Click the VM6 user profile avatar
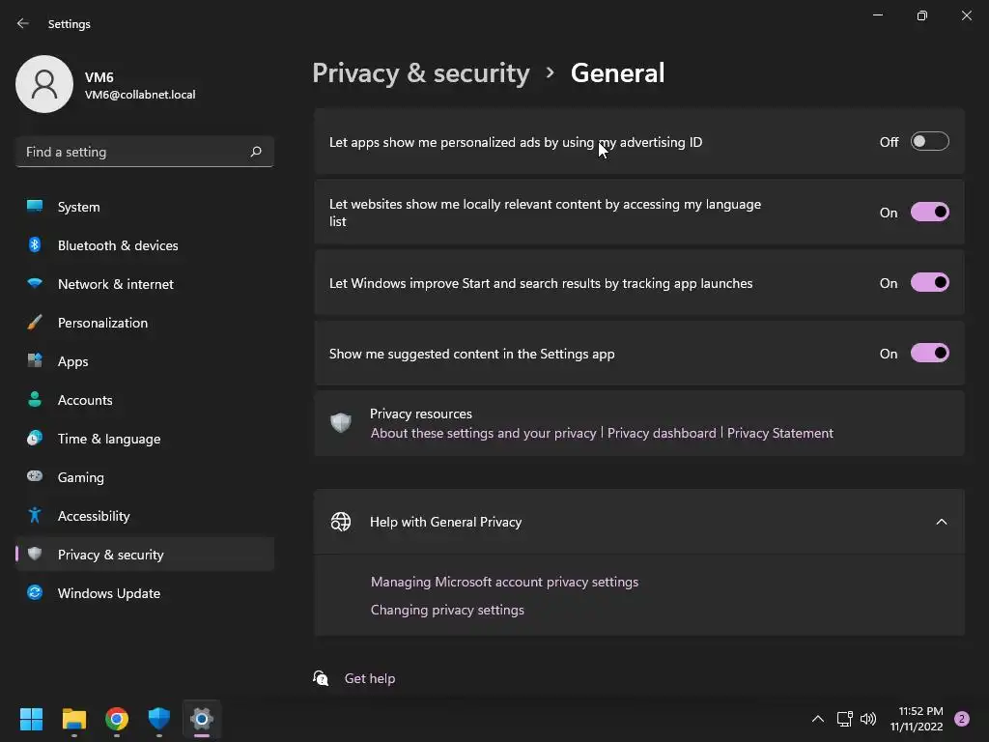The image size is (989, 742). (x=44, y=84)
